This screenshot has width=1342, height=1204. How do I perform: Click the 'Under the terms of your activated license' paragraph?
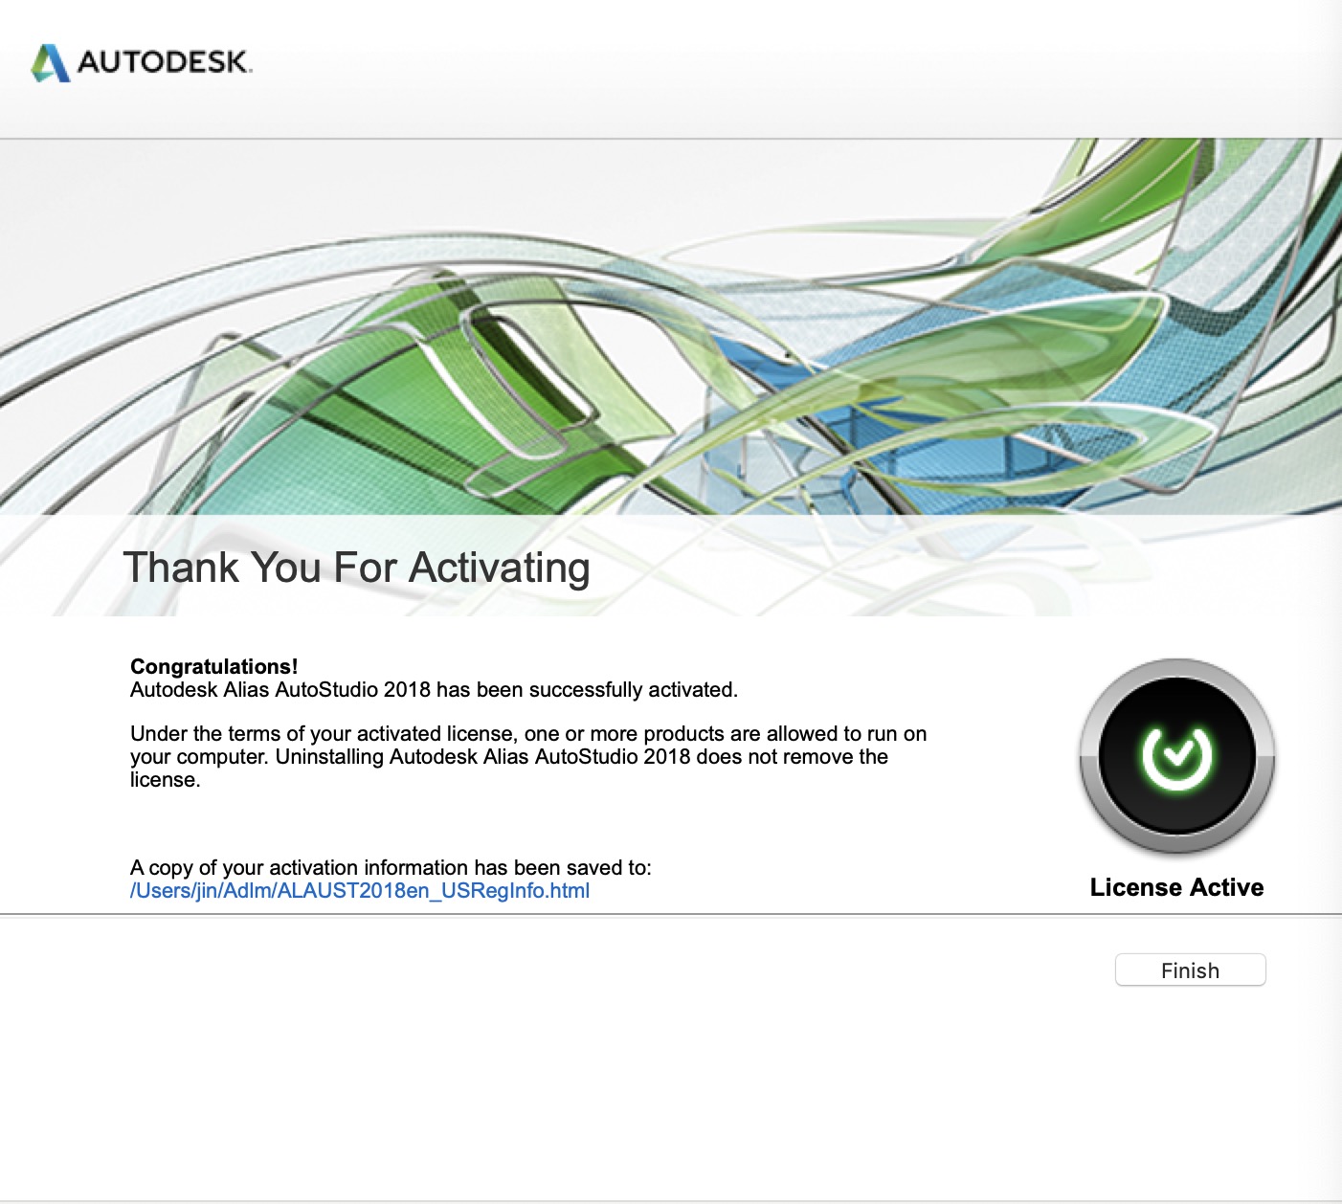point(528,756)
